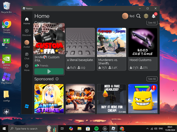The width and height of the screenshot is (177, 132).
Task: Open the Chat panel
Action: coord(27,56)
